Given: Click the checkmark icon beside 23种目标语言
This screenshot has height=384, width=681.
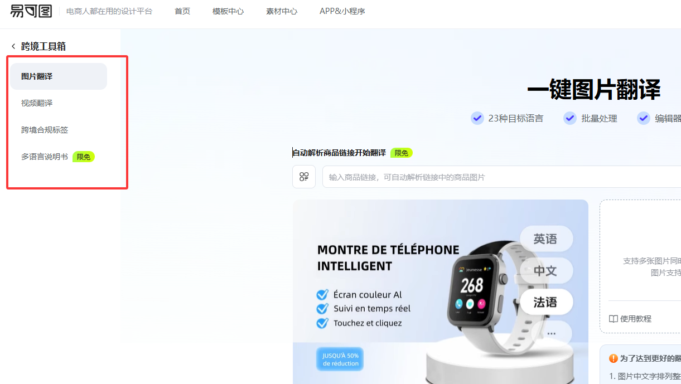Looking at the screenshot, I should tap(477, 118).
